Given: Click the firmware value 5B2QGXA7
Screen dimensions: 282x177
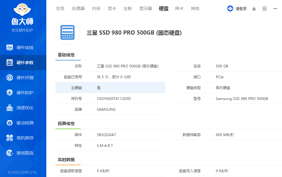Looking at the screenshot, I should 106,135.
